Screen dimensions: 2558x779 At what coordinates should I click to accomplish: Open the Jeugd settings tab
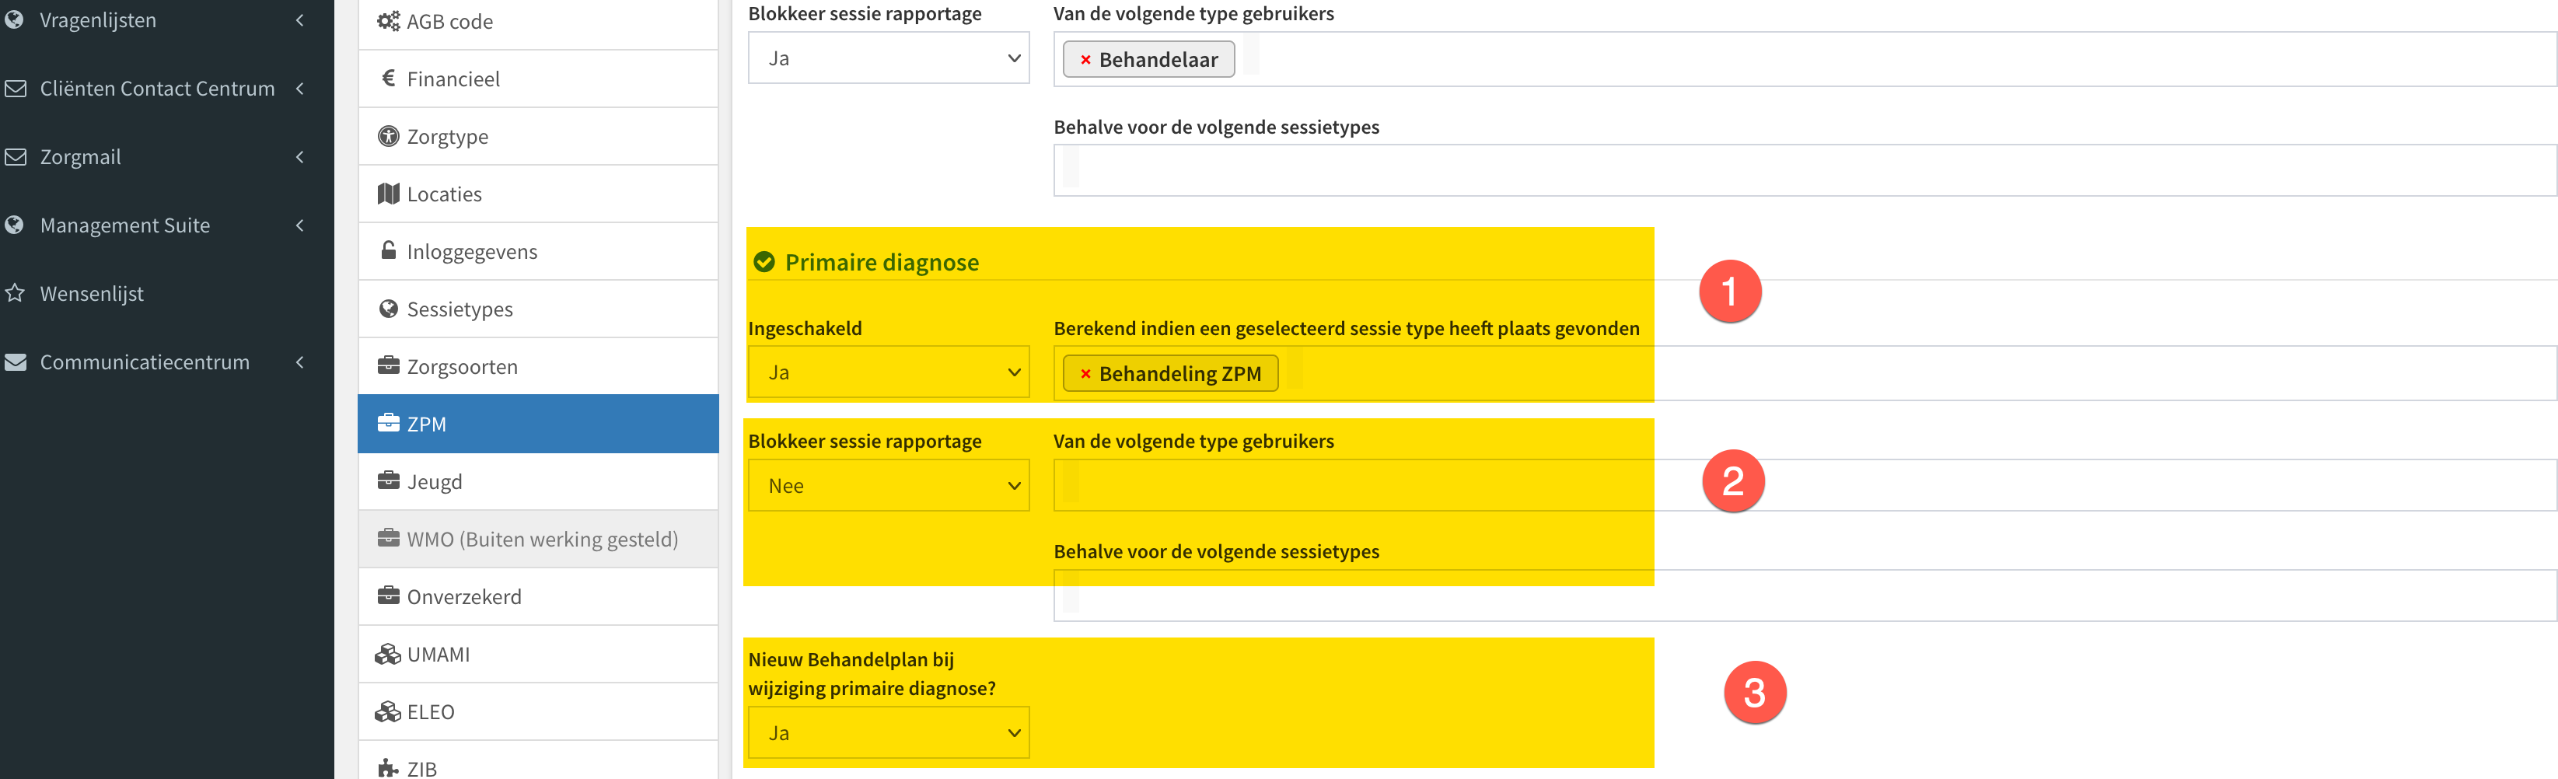(x=538, y=481)
